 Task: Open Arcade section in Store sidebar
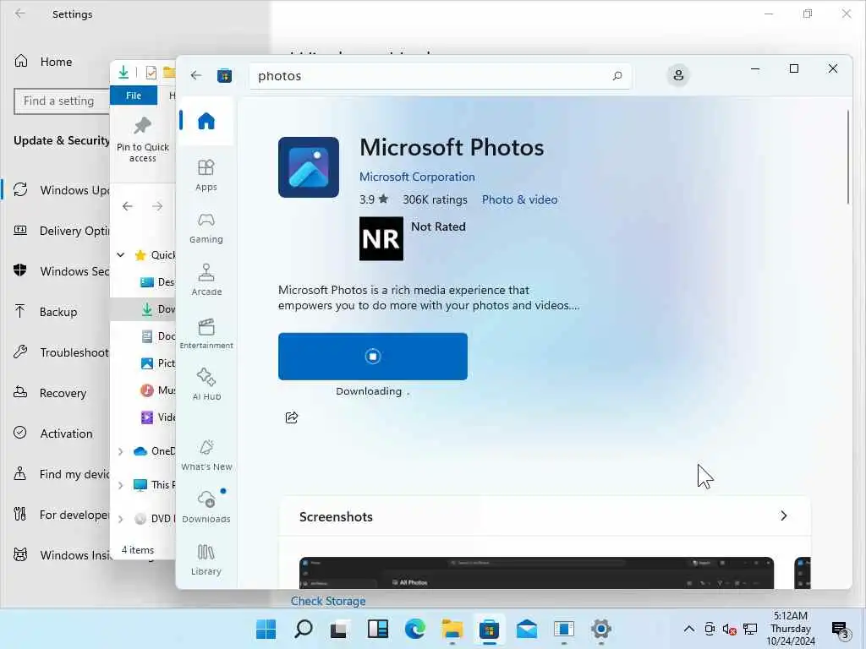(206, 280)
